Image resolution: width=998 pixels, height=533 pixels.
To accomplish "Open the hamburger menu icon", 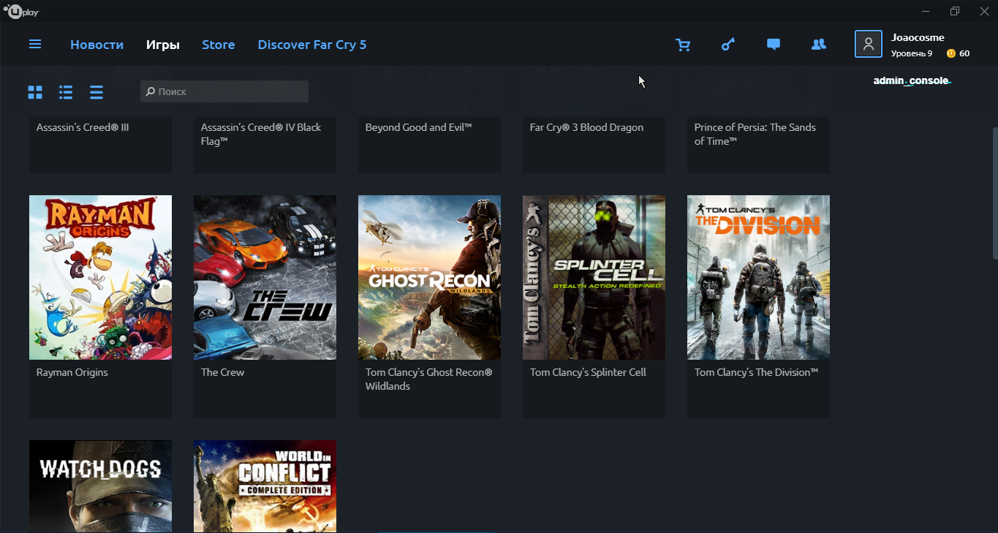I will [35, 45].
